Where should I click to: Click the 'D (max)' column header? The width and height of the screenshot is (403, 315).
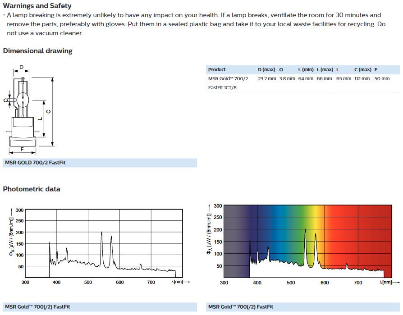(266, 70)
